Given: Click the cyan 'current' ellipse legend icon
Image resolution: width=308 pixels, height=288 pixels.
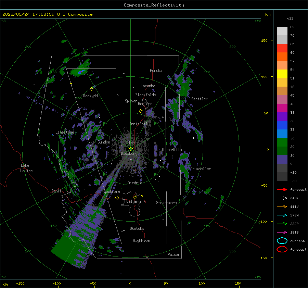Looking at the screenshot, I should click(x=282, y=241).
